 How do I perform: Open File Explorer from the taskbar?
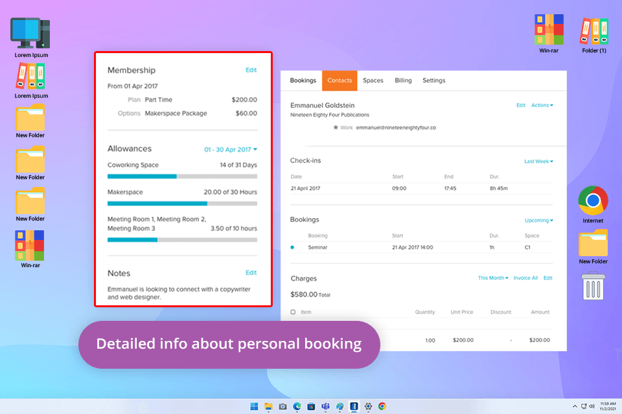tap(268, 406)
